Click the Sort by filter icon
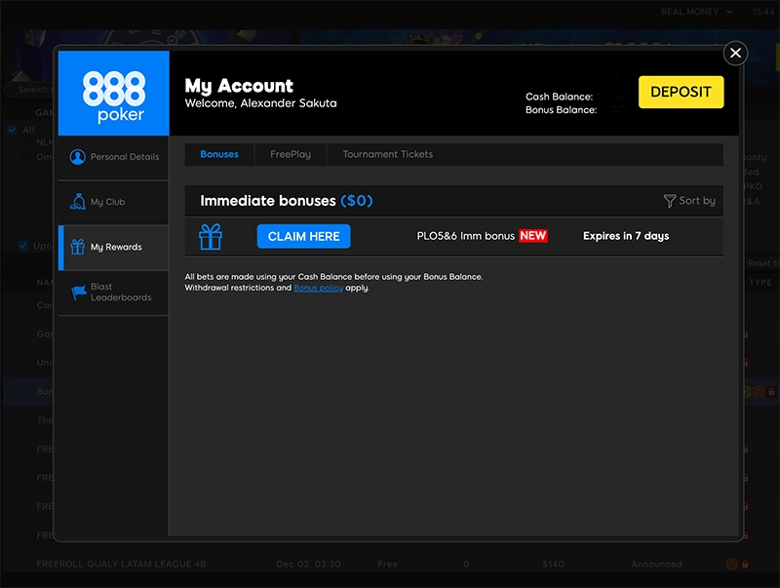Viewport: 780px width, 588px height. click(x=669, y=201)
